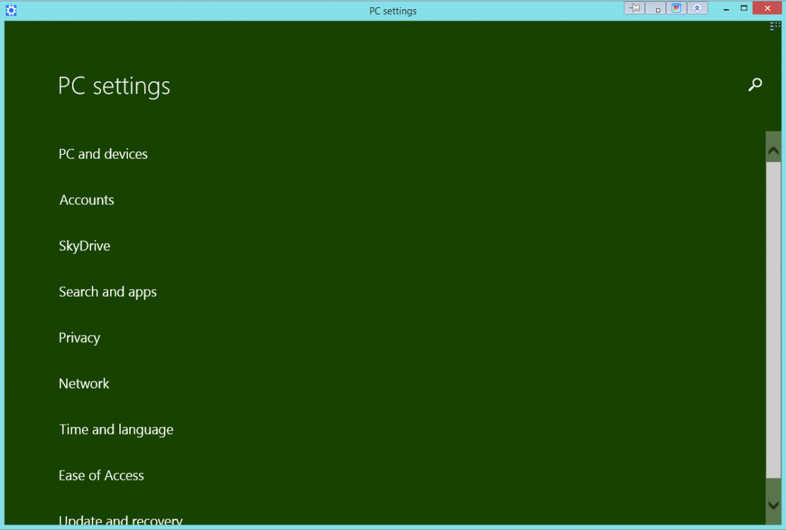Click the double chevron roll-up icon
This screenshot has height=530, width=786.
pyautogui.click(x=697, y=8)
